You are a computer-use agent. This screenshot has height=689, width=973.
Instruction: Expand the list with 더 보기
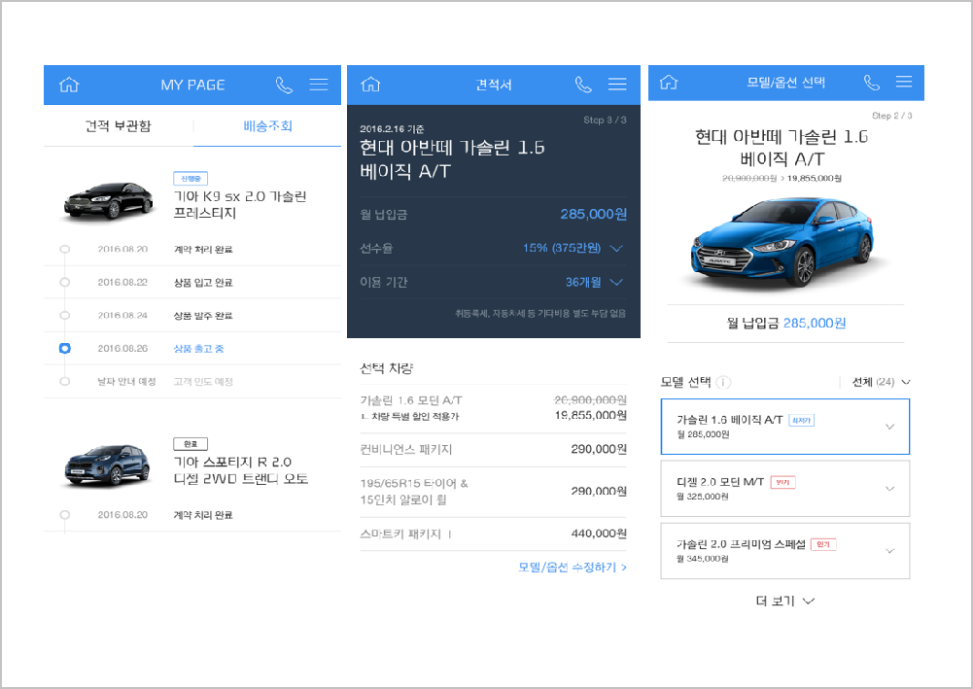tap(785, 601)
